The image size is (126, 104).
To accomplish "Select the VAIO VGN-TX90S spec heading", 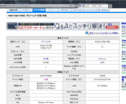I will (27, 16).
